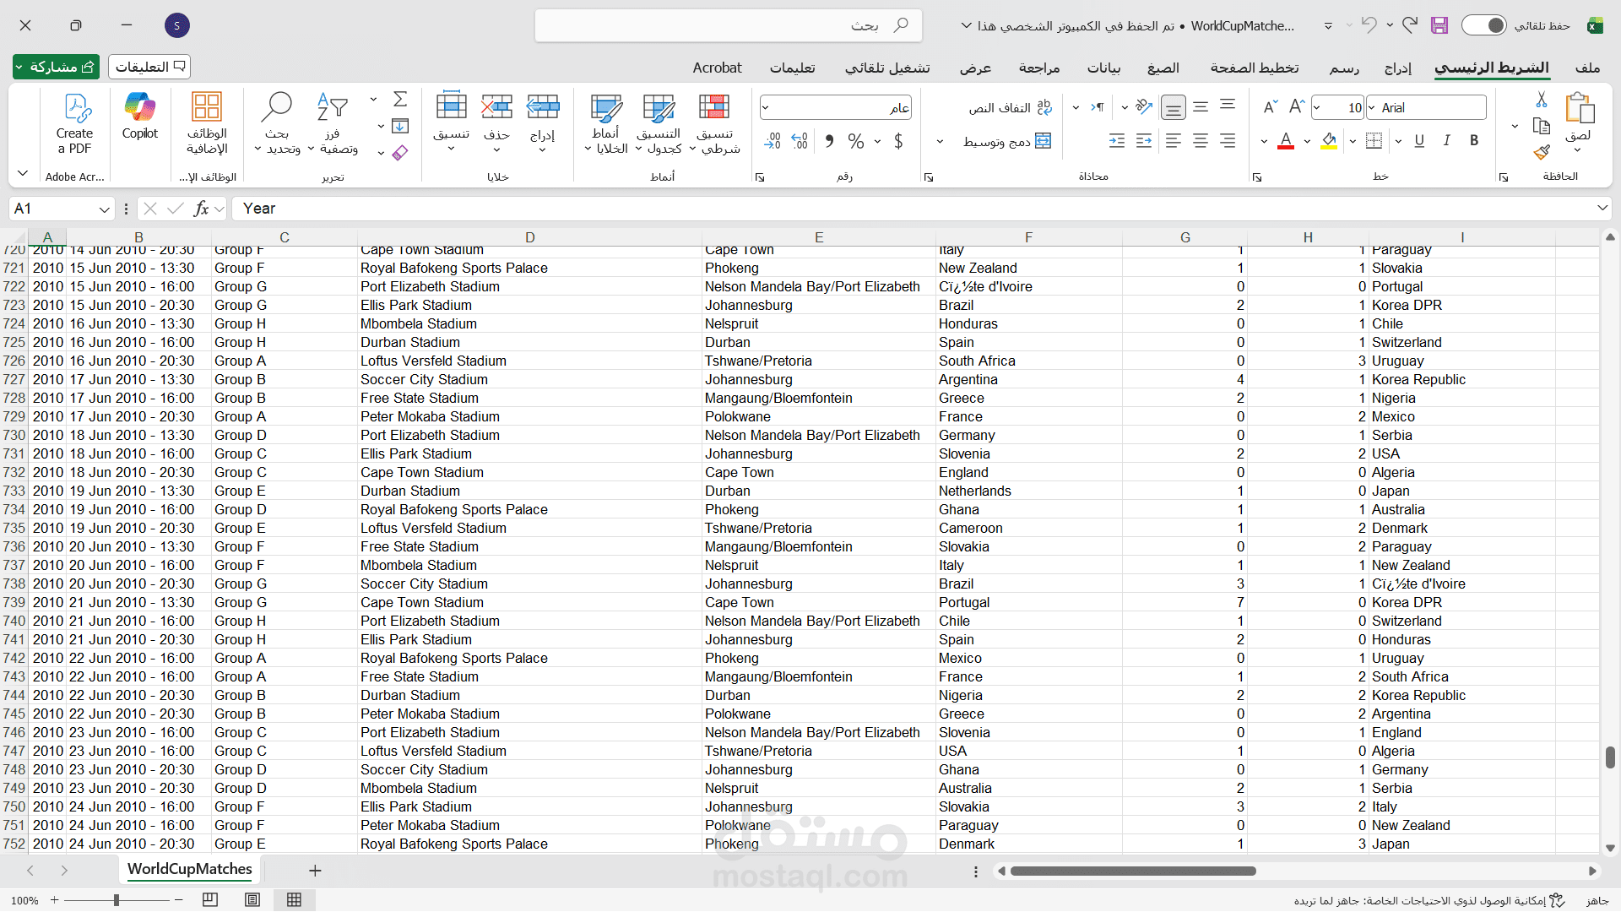Click the fill color bucket icon

1329,141
